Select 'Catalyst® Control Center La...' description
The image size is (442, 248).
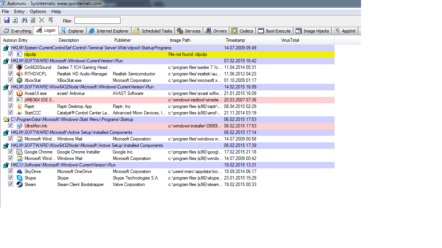[84, 113]
